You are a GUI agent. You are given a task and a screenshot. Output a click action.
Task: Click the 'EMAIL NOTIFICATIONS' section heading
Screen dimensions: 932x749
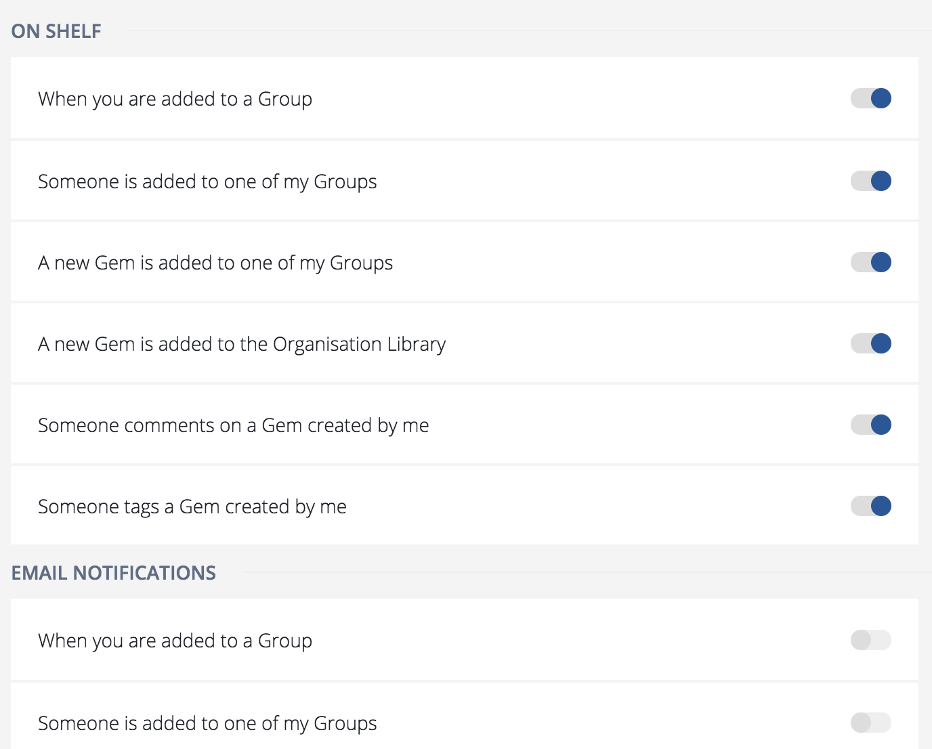[114, 573]
